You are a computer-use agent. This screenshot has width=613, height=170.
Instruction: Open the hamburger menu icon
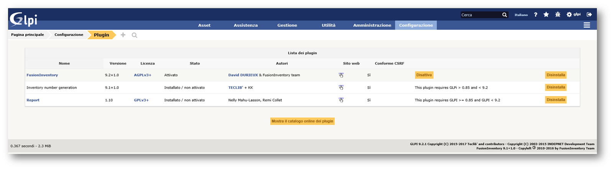coord(587,25)
